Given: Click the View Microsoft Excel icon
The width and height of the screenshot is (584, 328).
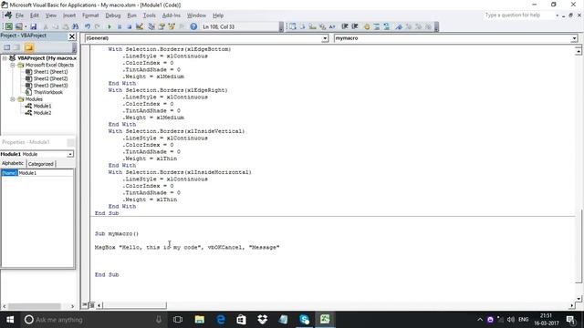Looking at the screenshot, I should tap(8, 26).
